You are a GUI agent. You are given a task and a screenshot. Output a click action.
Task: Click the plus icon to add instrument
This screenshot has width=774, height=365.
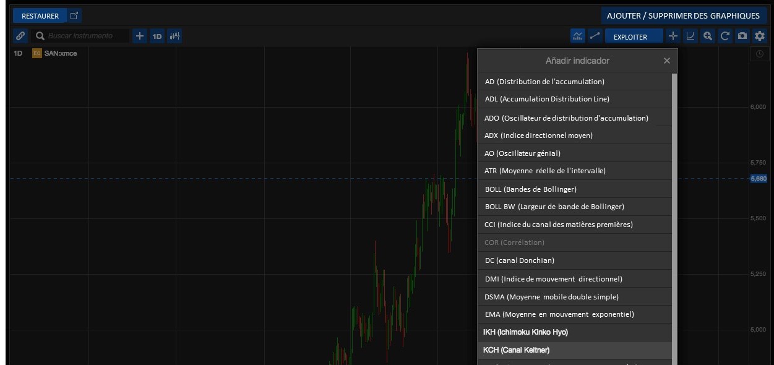coord(140,36)
